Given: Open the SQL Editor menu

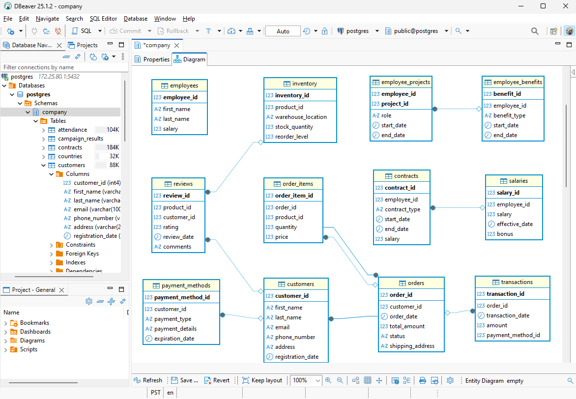Looking at the screenshot, I should (103, 19).
